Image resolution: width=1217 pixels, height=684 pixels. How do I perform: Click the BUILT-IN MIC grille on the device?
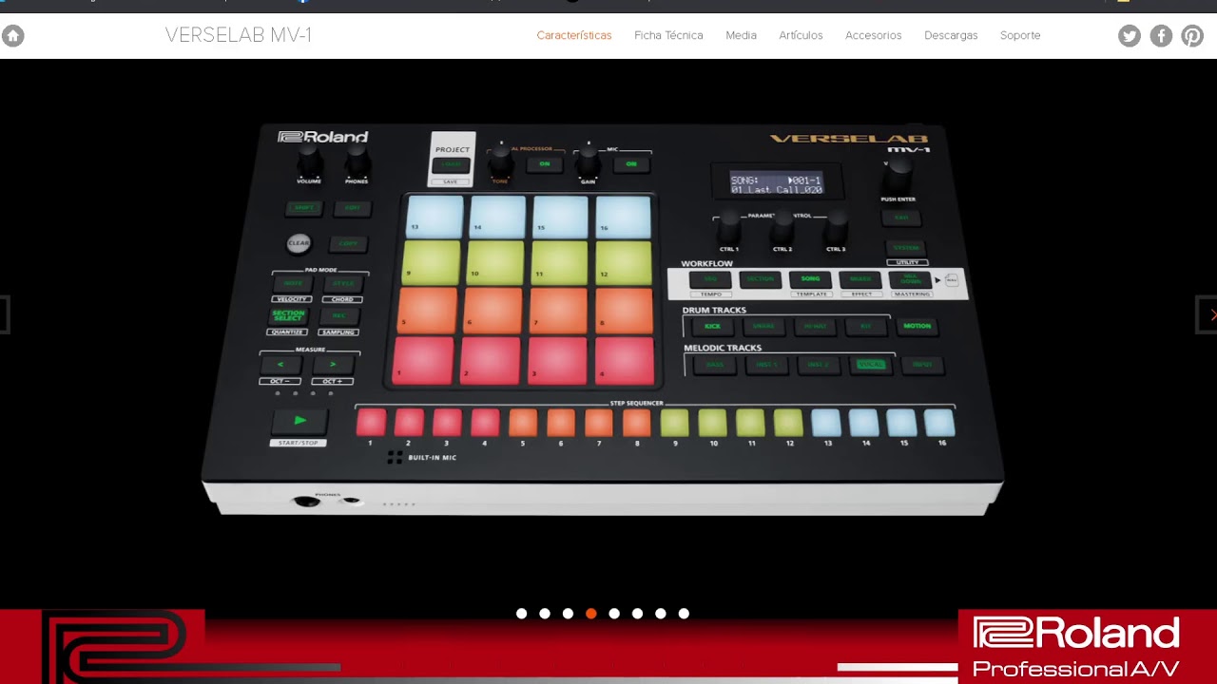395,457
